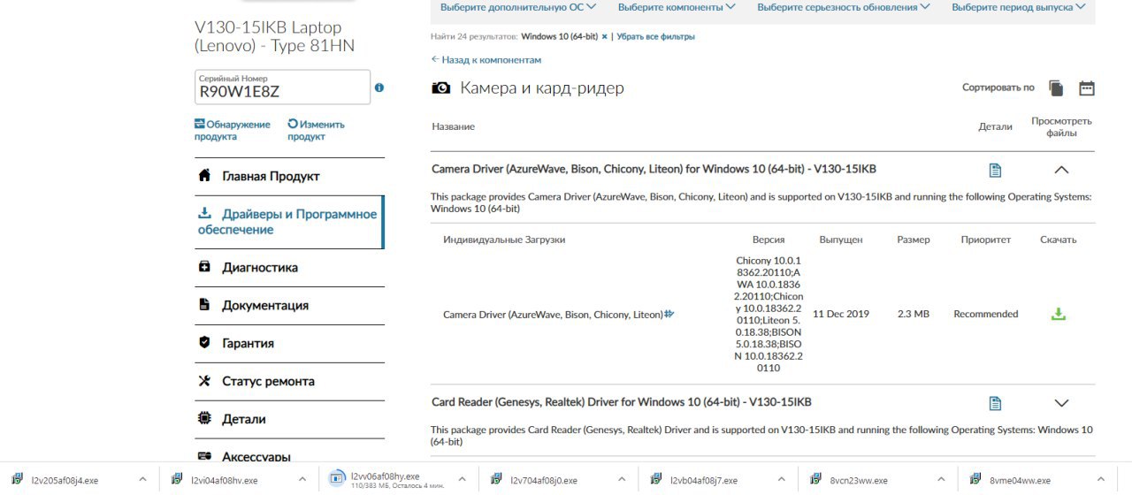Click the camera icon beside section heading
The image size is (1132, 495).
(440, 88)
